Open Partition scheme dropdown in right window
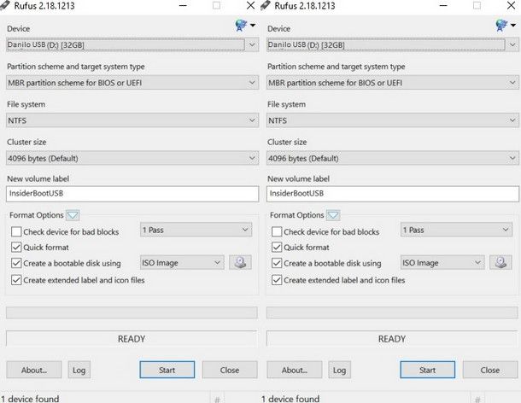 point(392,83)
